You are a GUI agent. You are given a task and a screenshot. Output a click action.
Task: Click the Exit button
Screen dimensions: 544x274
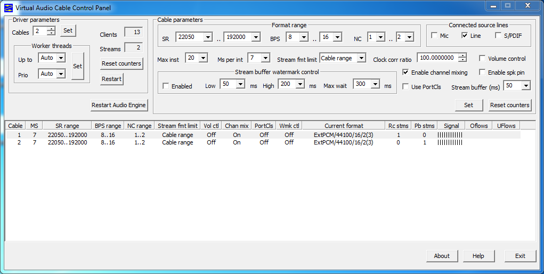point(520,256)
